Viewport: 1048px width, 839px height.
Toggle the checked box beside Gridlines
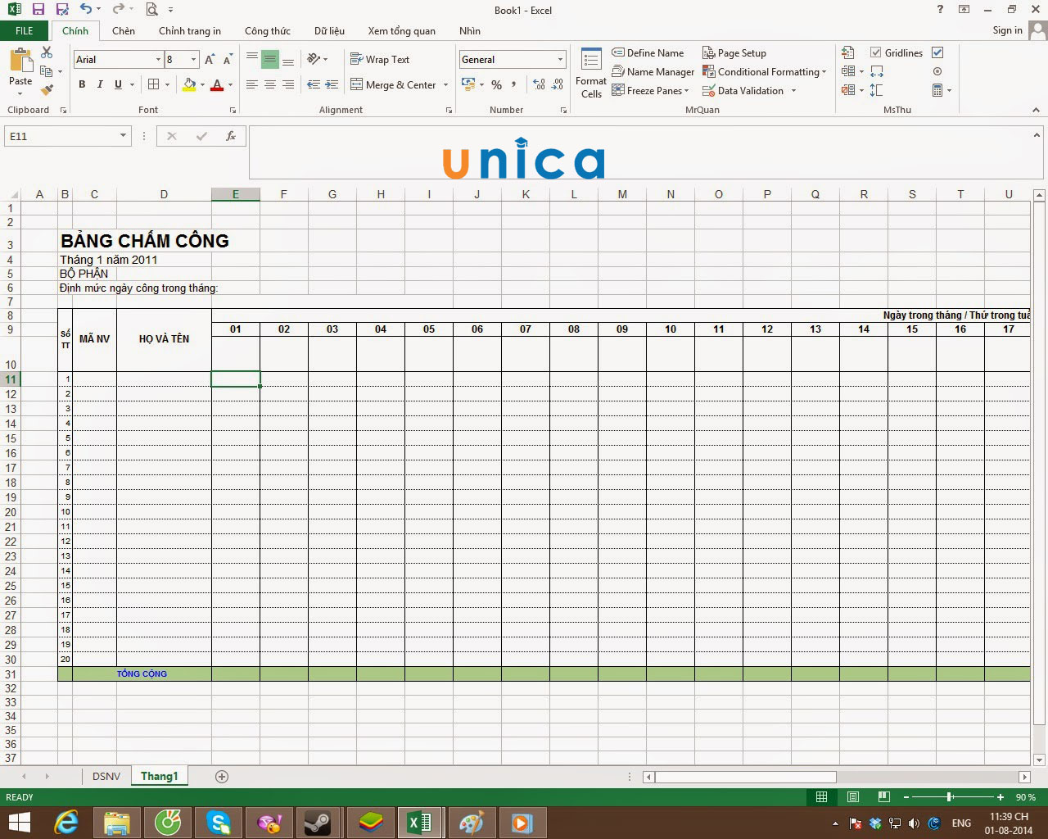point(937,52)
